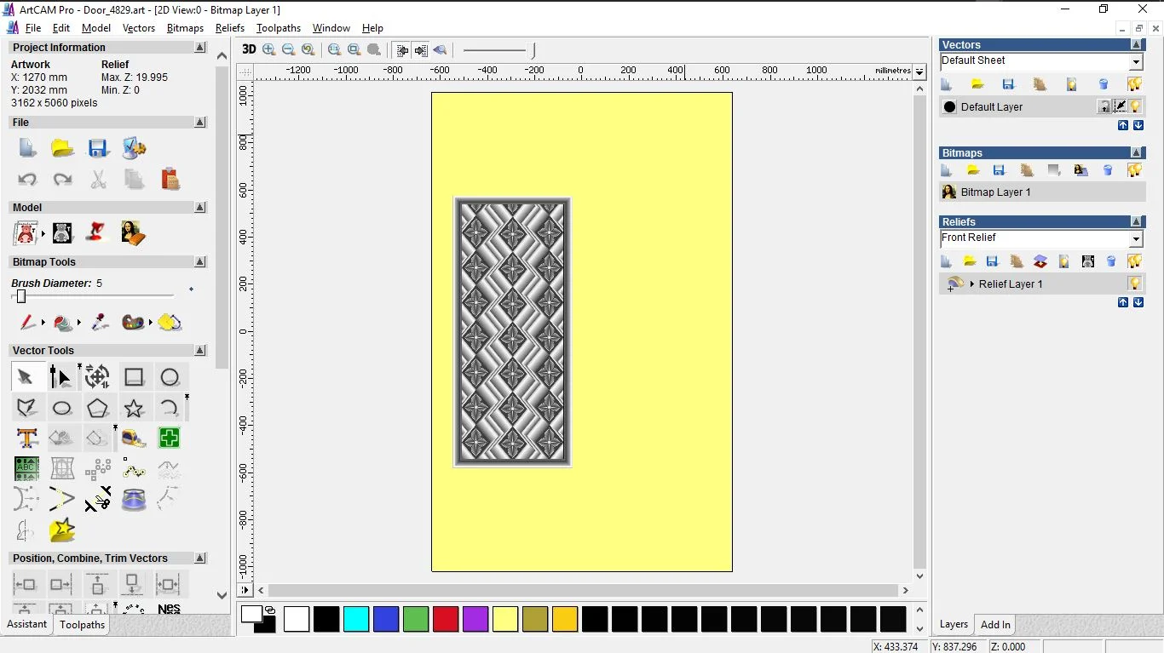This screenshot has width=1164, height=653.
Task: Pick the vector text tool
Action: [x=27, y=438]
